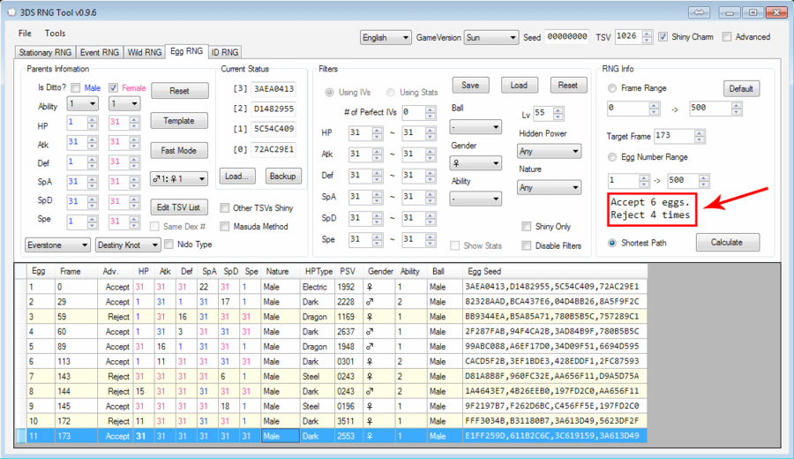This screenshot has height=459, width=794.
Task: Open the File menu
Action: [25, 34]
